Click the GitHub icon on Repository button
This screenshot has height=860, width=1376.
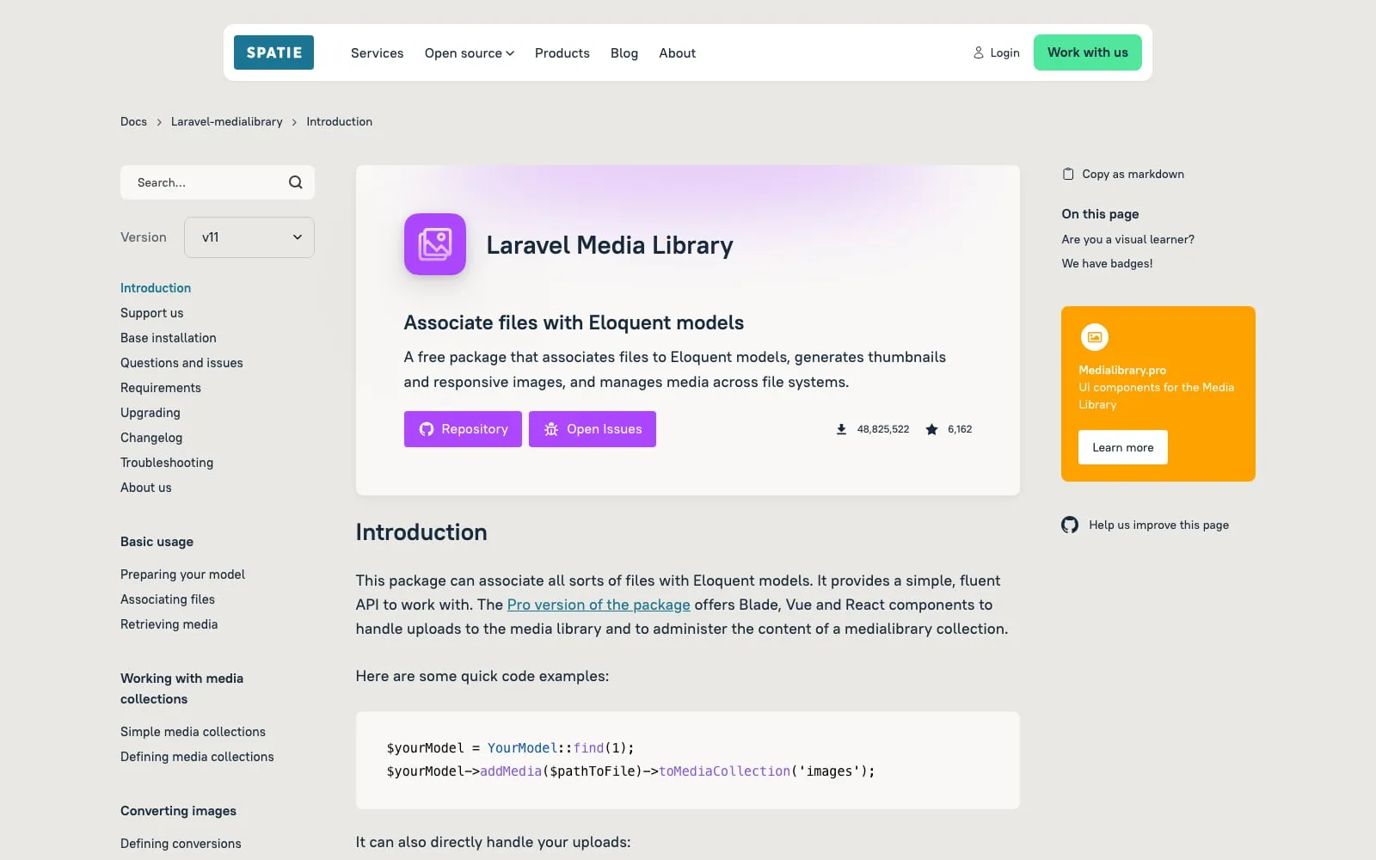tap(427, 429)
